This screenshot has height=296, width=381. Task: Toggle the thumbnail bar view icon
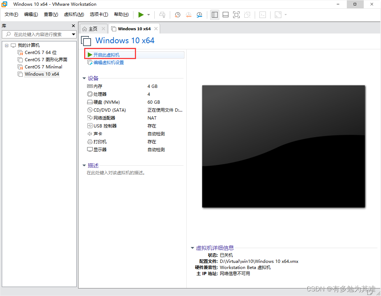(x=226, y=15)
